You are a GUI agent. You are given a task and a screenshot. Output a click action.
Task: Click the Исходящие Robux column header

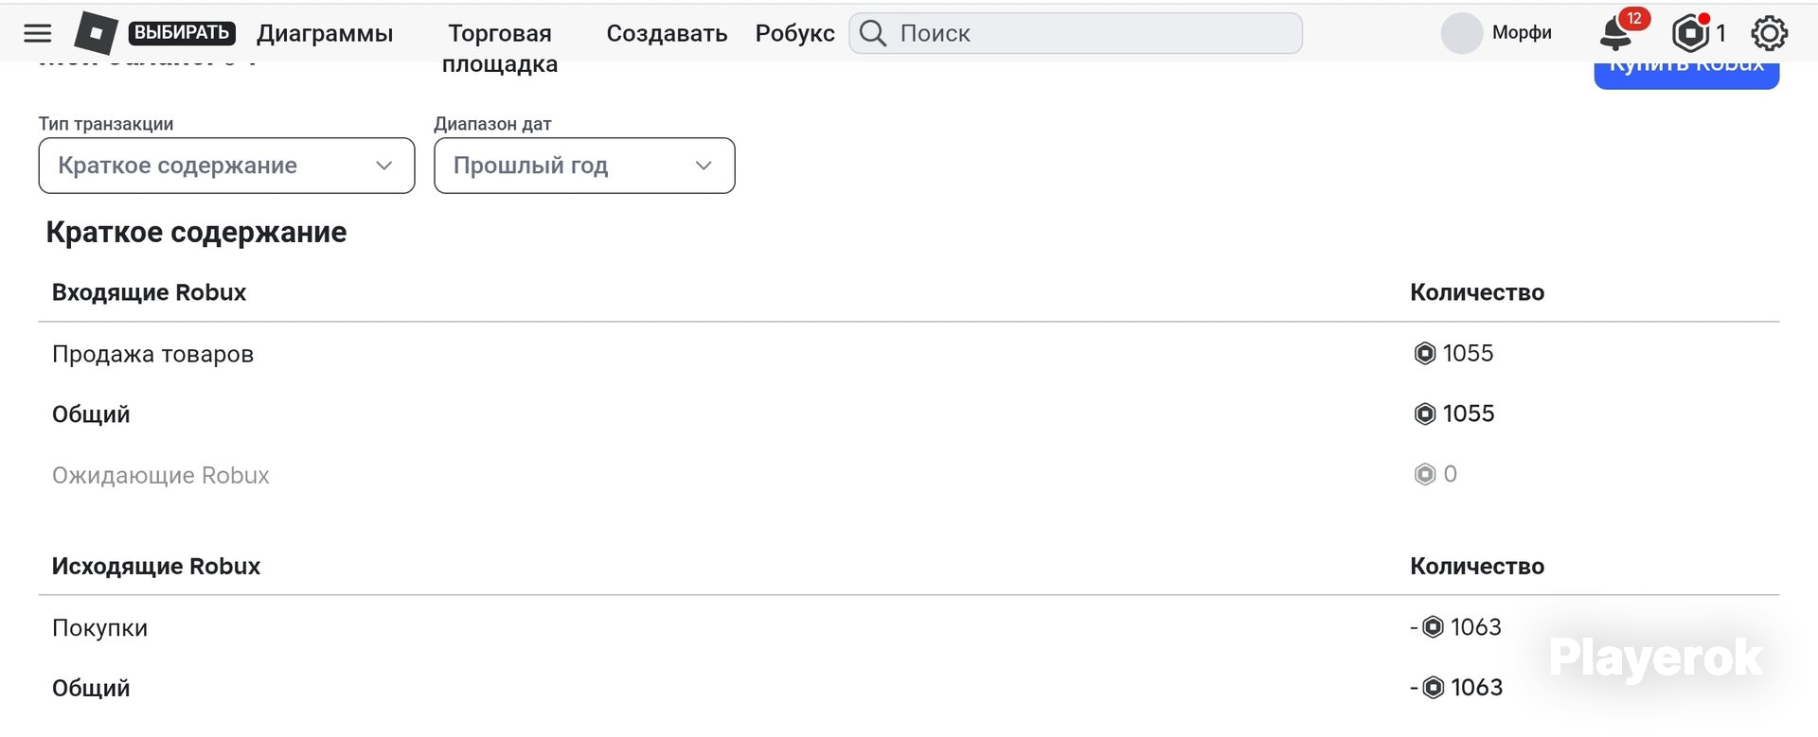[x=156, y=566]
